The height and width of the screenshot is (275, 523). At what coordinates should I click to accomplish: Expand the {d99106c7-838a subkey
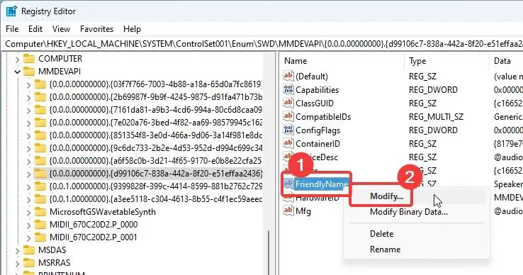28,174
